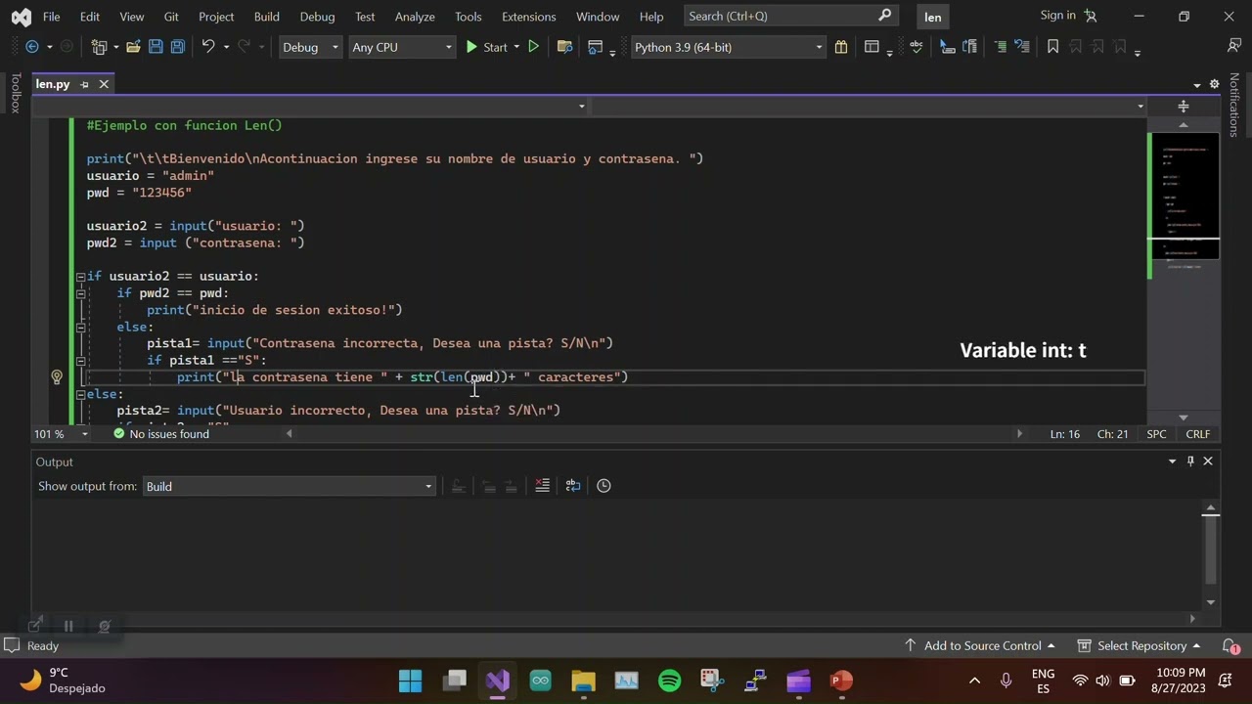
Task: Click the Open File folder icon
Action: point(133,47)
